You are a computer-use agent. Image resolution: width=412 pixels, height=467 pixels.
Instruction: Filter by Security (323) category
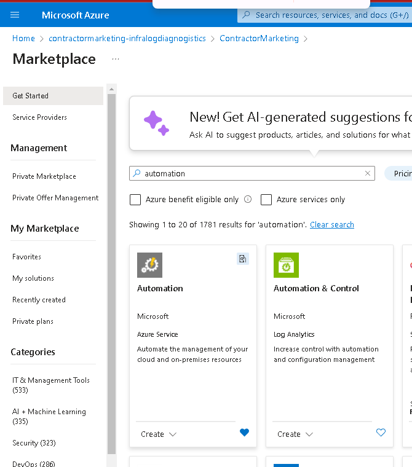[34, 443]
